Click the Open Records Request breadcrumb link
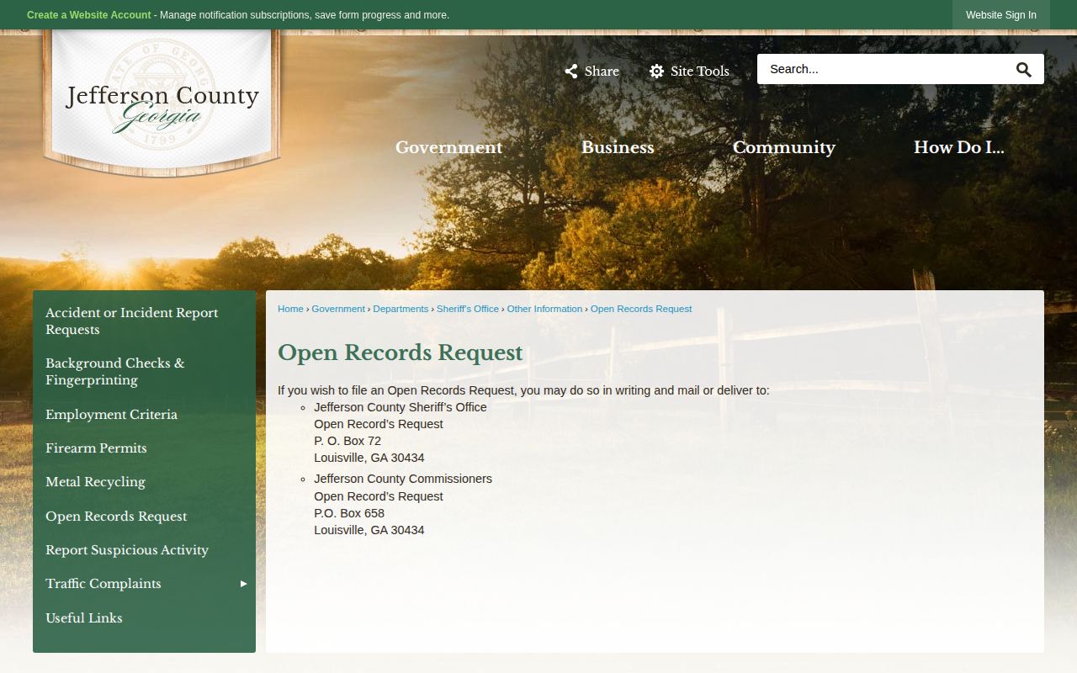 click(641, 309)
